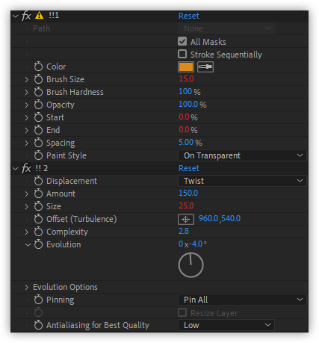The height and width of the screenshot is (343, 319).
Task: Enable the Opacity stopwatch keyframing
Action: pyautogui.click(x=38, y=105)
